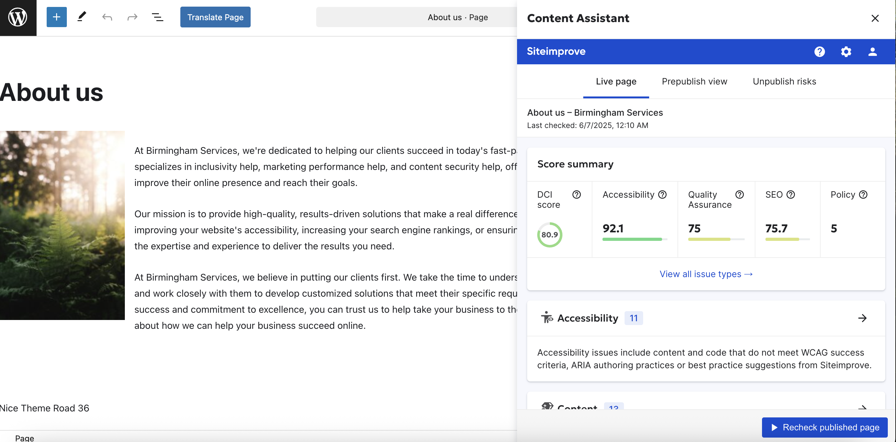The height and width of the screenshot is (442, 896).
Task: Open the block inserter plus button
Action: tap(56, 17)
